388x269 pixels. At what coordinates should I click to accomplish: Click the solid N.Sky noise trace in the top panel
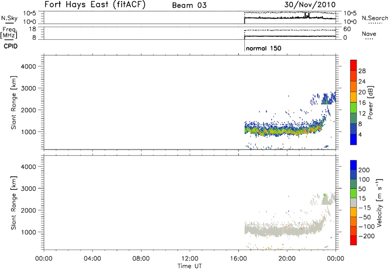pos(290,18)
